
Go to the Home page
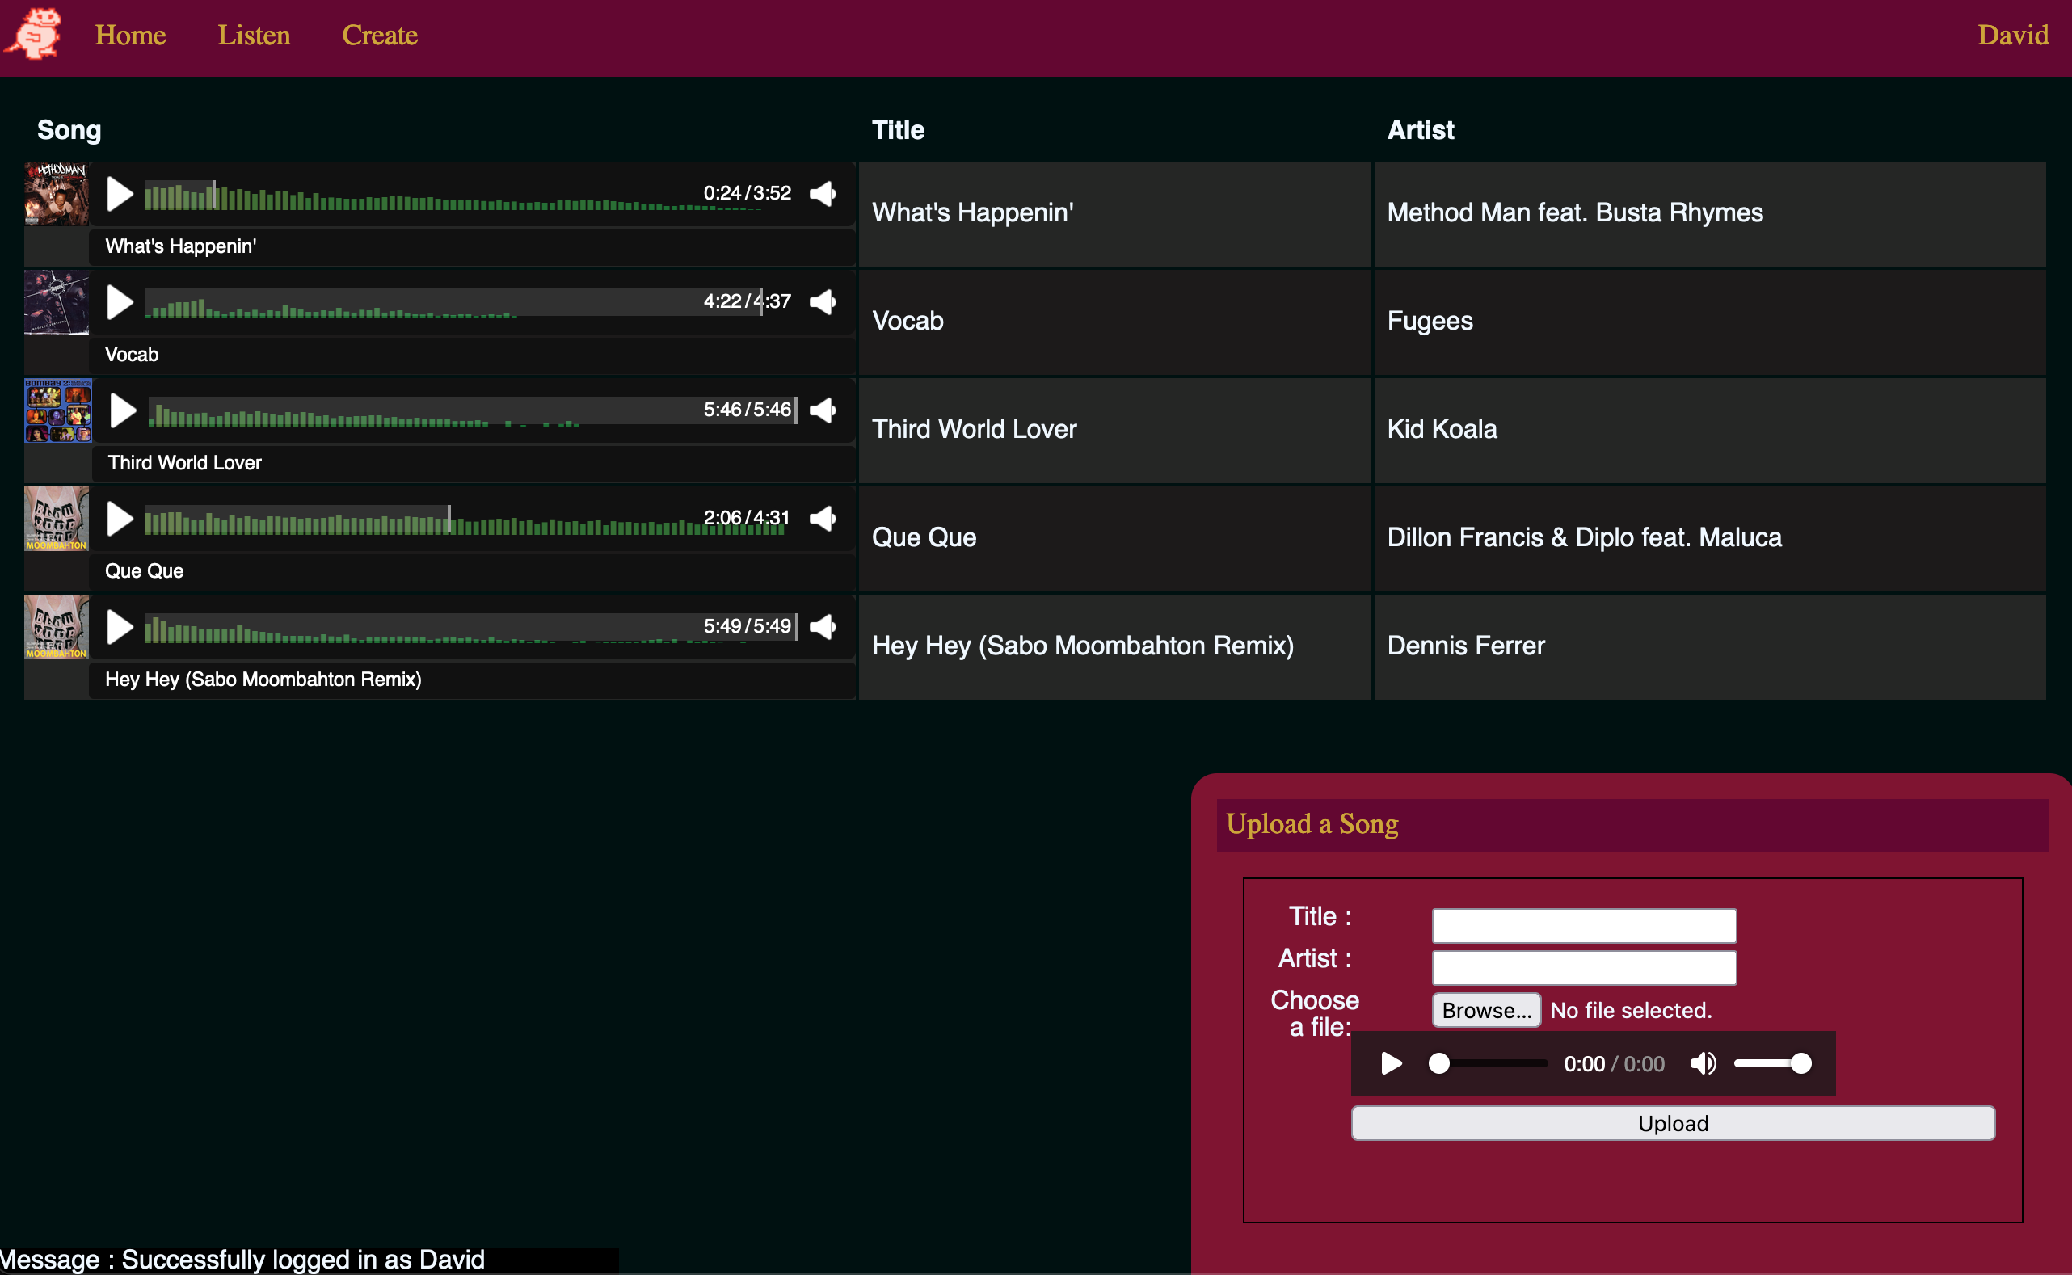(130, 36)
